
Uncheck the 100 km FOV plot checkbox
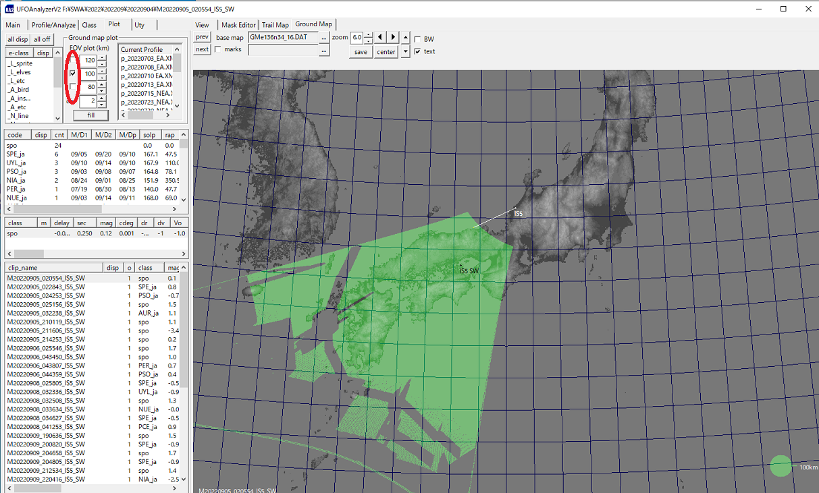(73, 74)
